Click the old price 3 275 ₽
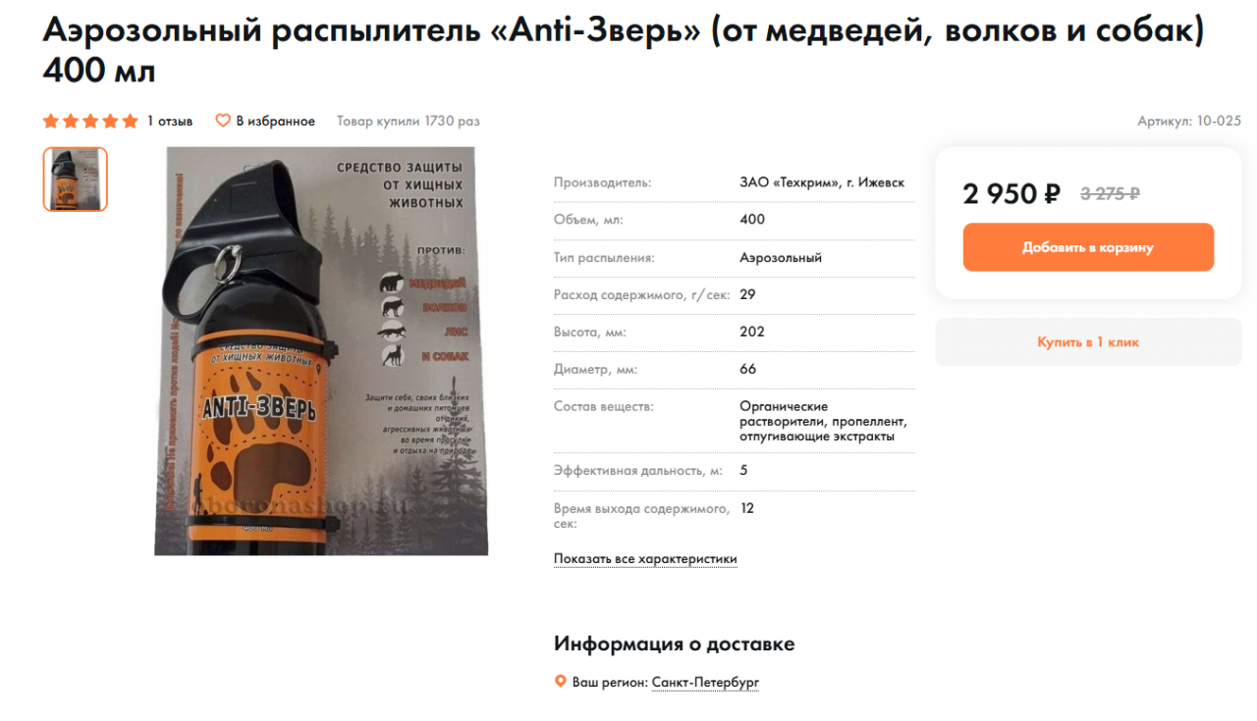The height and width of the screenshot is (721, 1257). pyautogui.click(x=1110, y=193)
